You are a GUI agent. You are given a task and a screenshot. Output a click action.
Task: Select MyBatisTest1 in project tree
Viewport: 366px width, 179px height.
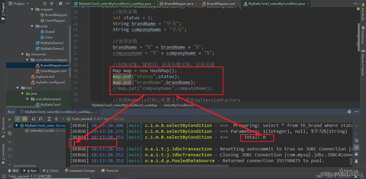(x=48, y=105)
